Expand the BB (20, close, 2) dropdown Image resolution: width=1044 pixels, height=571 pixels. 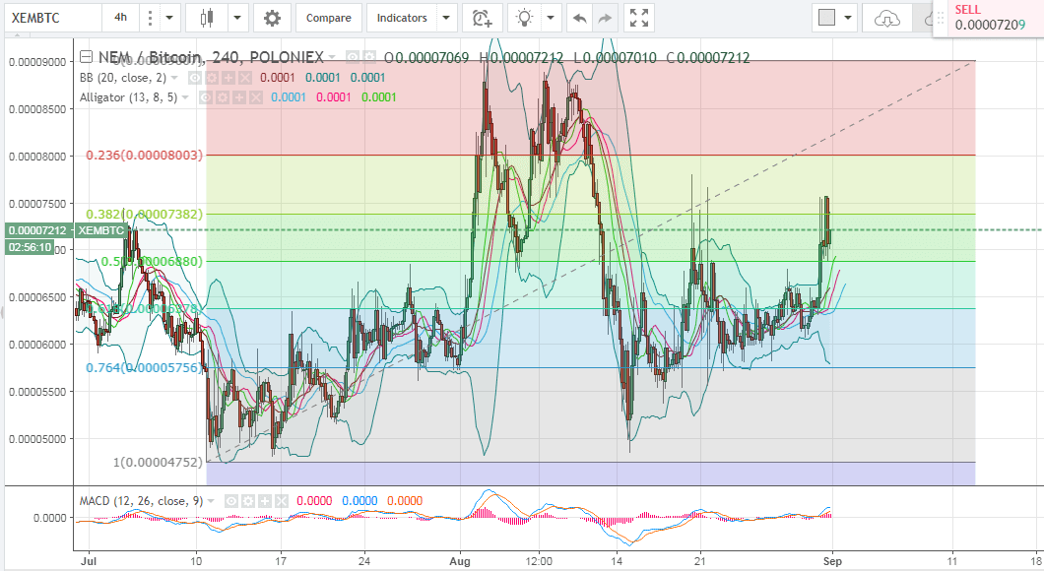click(174, 78)
